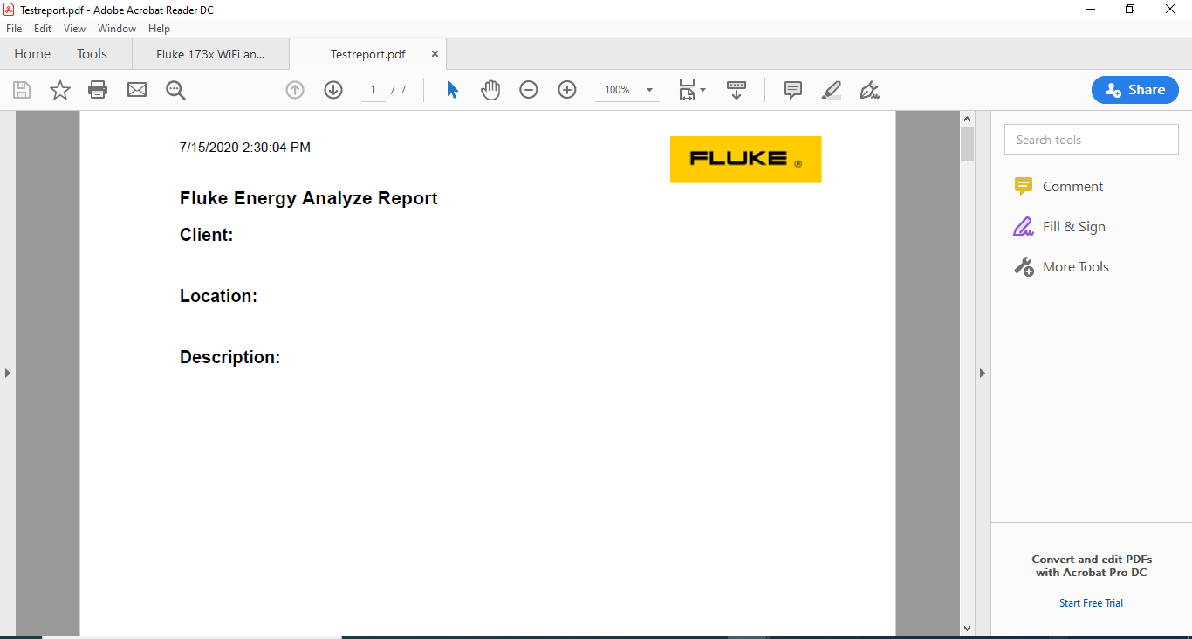Image resolution: width=1192 pixels, height=639 pixels.
Task: Click the Save file icon
Action: [x=22, y=90]
